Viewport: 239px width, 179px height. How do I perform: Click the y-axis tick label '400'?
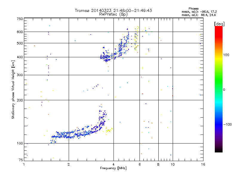pyautogui.click(x=20, y=57)
